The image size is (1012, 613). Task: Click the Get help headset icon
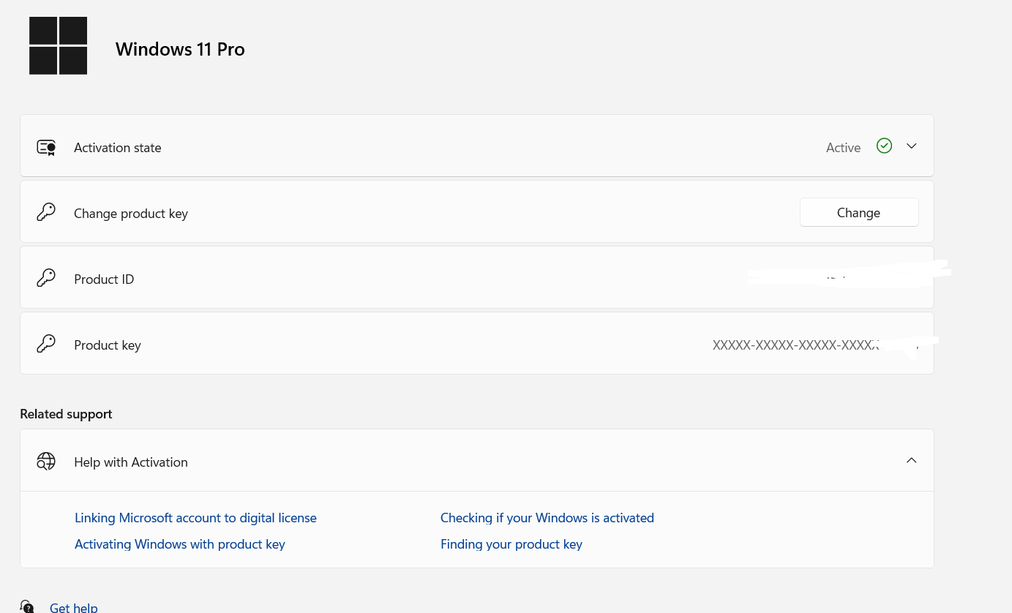click(27, 606)
